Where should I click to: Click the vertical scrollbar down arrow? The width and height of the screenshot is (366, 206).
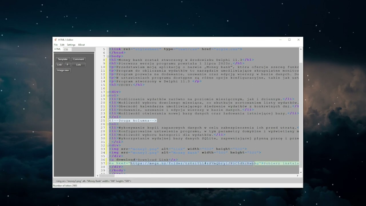click(x=301, y=172)
